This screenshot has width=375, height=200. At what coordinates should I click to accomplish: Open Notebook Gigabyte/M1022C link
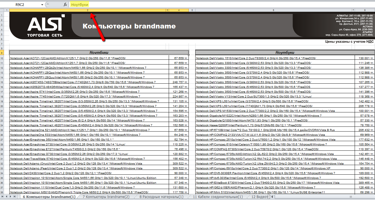(259, 115)
